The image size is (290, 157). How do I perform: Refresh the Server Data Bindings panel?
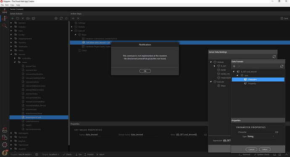tap(274, 57)
